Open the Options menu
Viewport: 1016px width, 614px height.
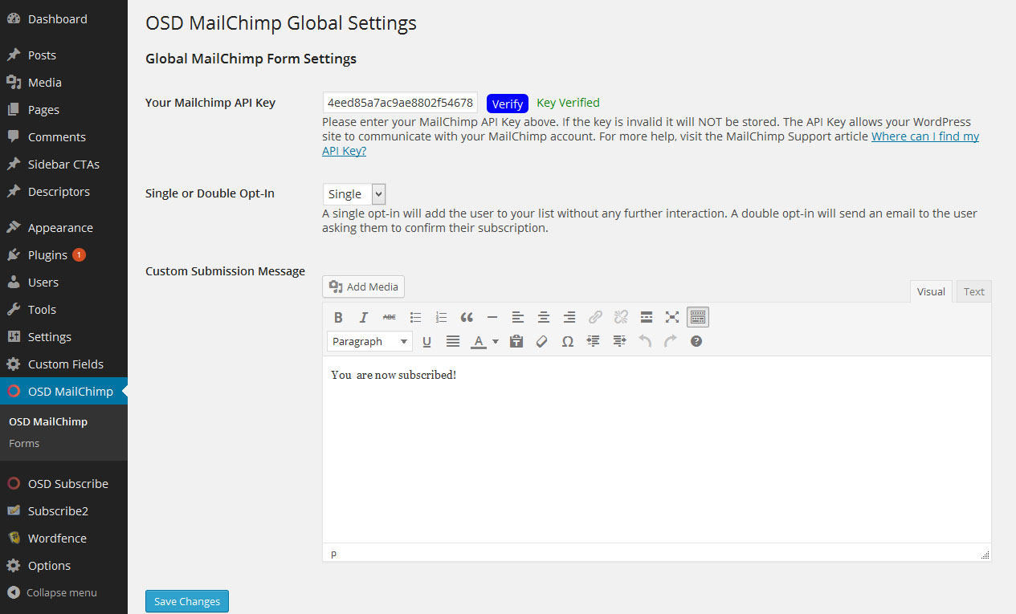pos(63,566)
